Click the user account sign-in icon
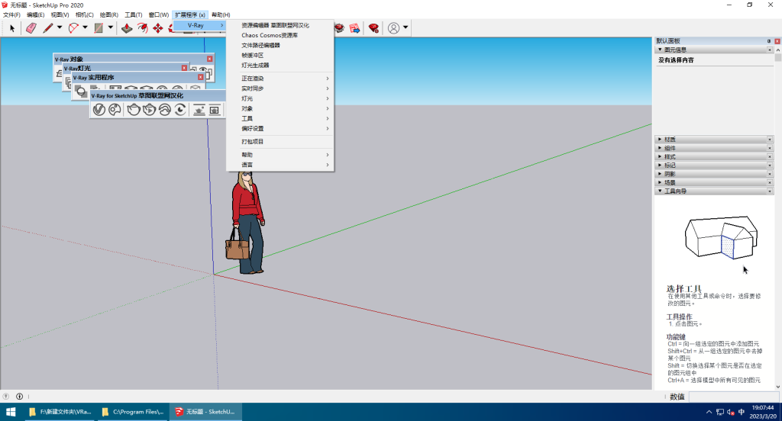Viewport: 782px width, 421px height. (x=393, y=28)
